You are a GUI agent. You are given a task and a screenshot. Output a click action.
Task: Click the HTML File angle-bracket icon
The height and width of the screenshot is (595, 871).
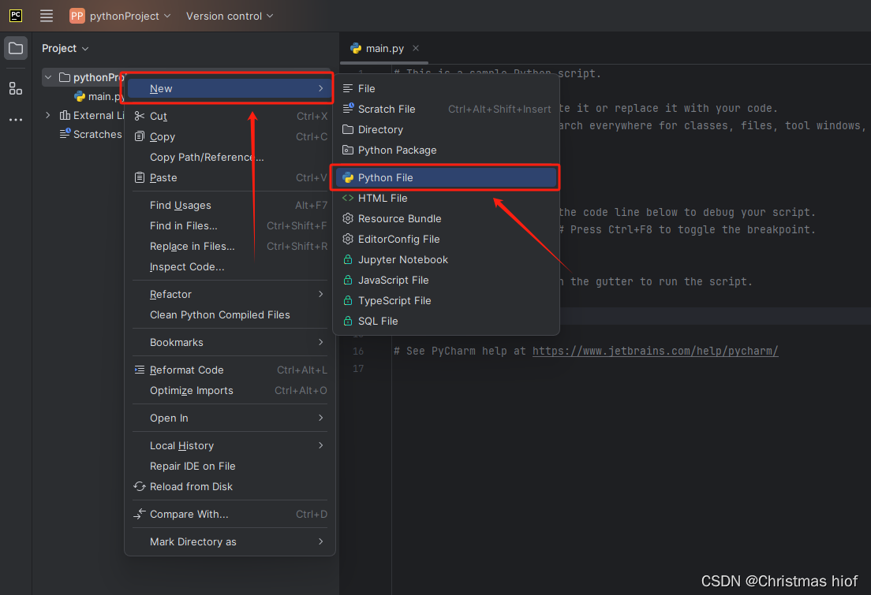coord(348,198)
